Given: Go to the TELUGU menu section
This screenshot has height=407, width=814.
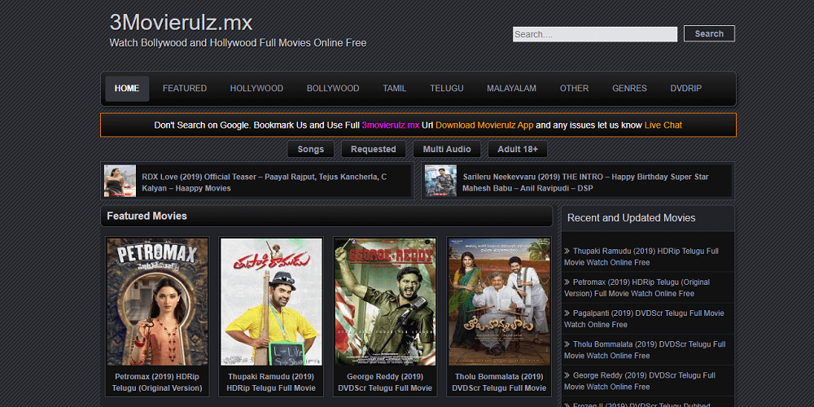Looking at the screenshot, I should (x=447, y=89).
